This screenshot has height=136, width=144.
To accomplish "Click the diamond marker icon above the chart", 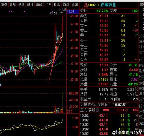I will (x=59, y=9).
